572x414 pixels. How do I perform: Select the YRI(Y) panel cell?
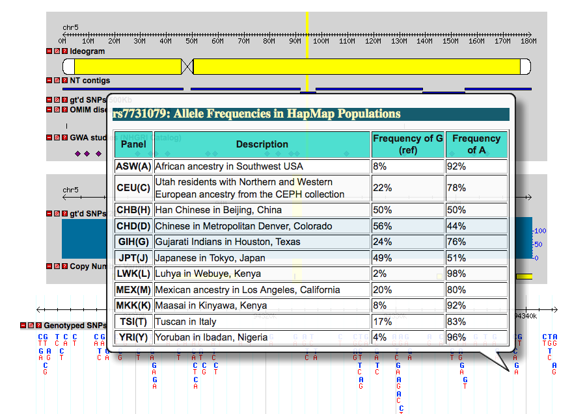point(133,337)
